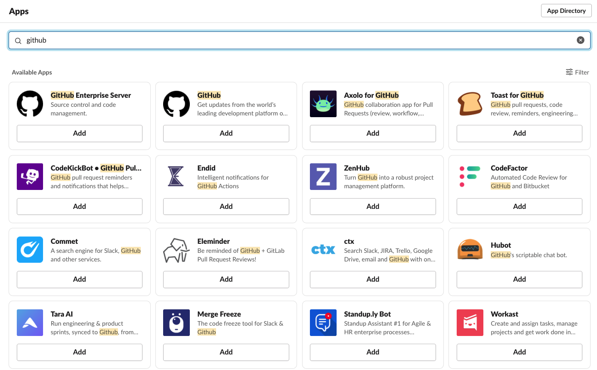597x370 pixels.
Task: Open the Toast for GitHub title
Action: coord(517,95)
